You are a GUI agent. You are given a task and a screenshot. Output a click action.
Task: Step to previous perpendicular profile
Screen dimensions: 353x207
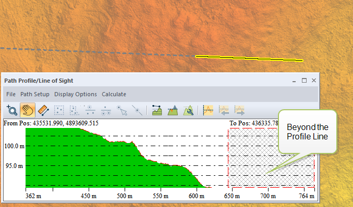tap(224, 110)
